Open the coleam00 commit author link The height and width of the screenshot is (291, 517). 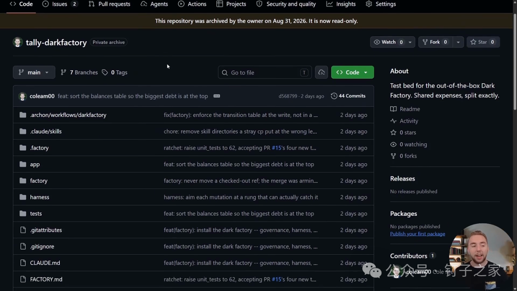pos(42,96)
